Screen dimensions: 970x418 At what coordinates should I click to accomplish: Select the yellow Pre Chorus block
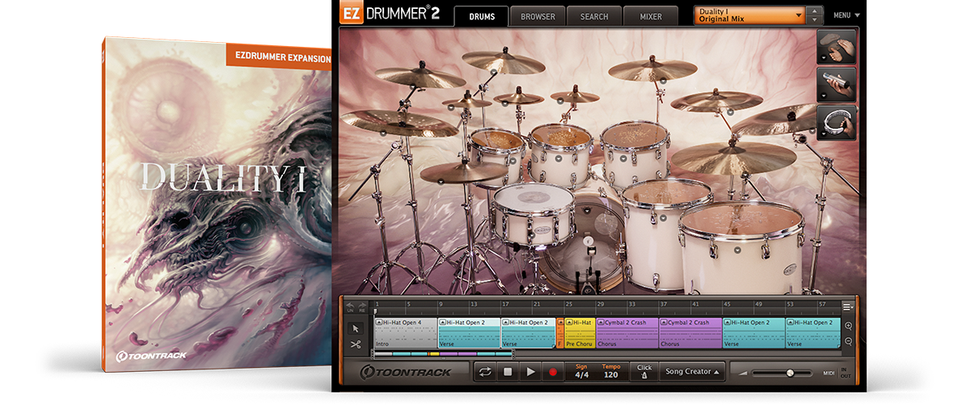coord(580,333)
